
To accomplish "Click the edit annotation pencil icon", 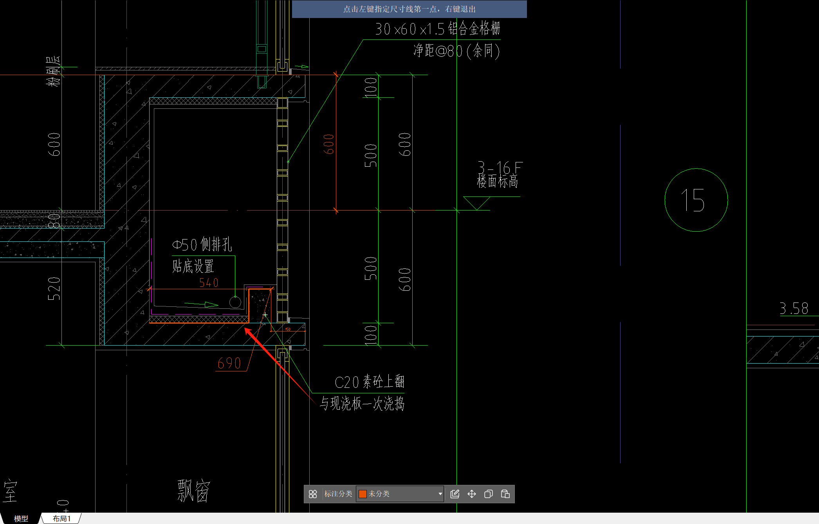I will pos(455,494).
